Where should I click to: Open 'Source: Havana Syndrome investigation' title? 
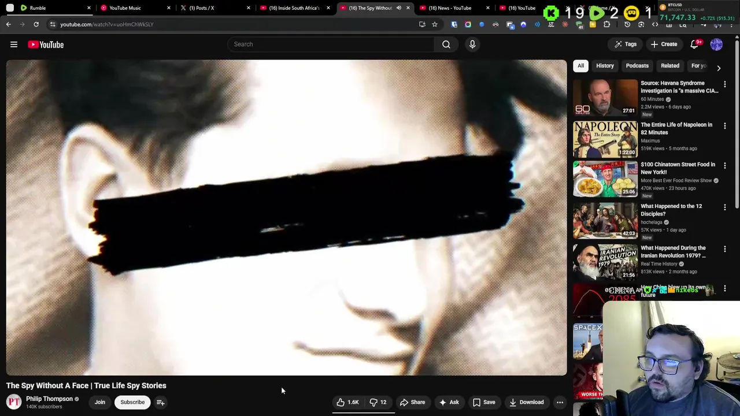coord(679,87)
